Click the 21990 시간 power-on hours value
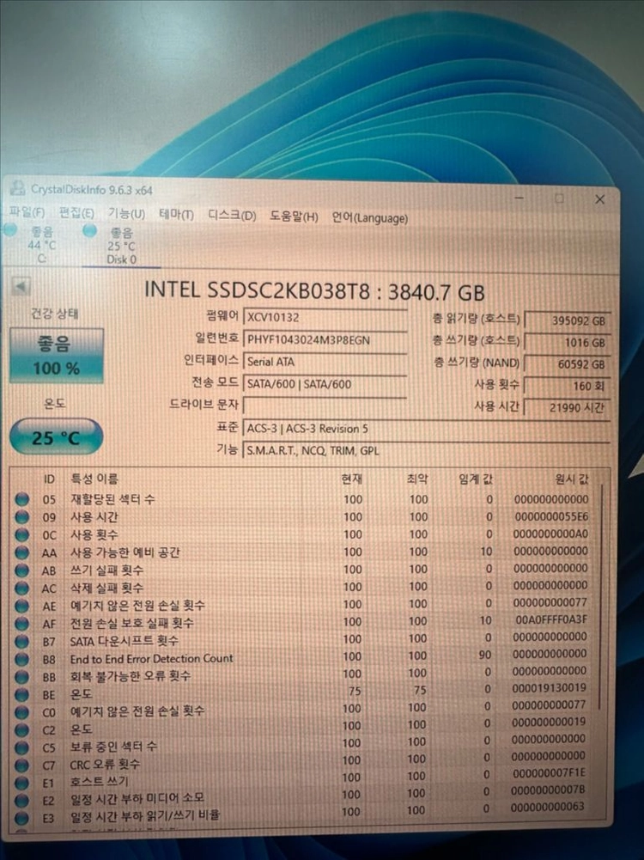The image size is (644, 860). (x=568, y=407)
